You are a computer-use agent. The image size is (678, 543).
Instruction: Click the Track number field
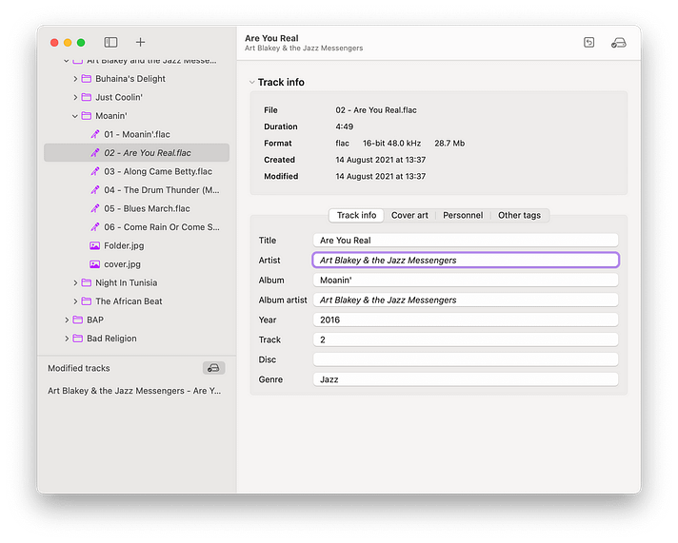coord(466,339)
